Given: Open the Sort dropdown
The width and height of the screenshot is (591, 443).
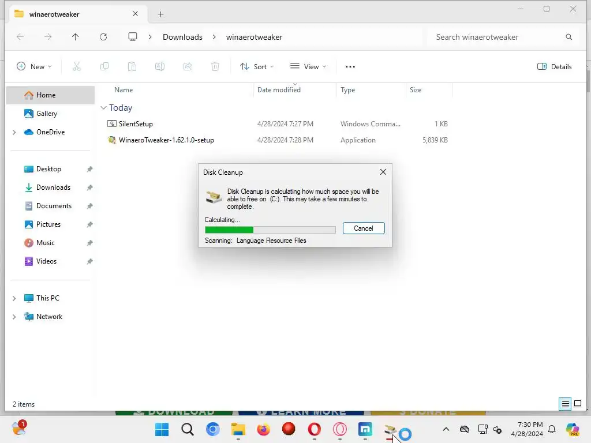Looking at the screenshot, I should 257,67.
